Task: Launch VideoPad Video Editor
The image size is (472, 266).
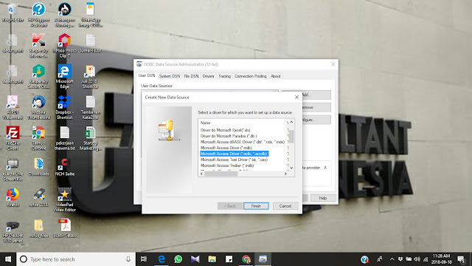Action: 64,199
